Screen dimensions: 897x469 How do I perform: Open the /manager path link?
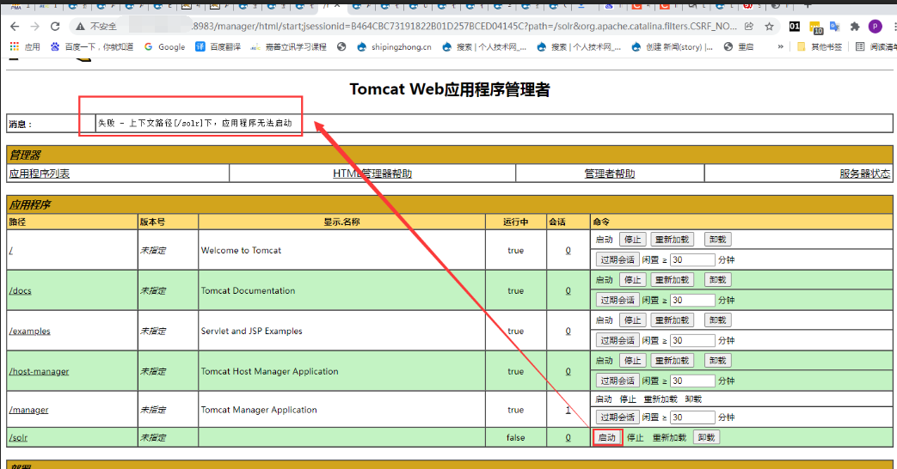(x=28, y=410)
